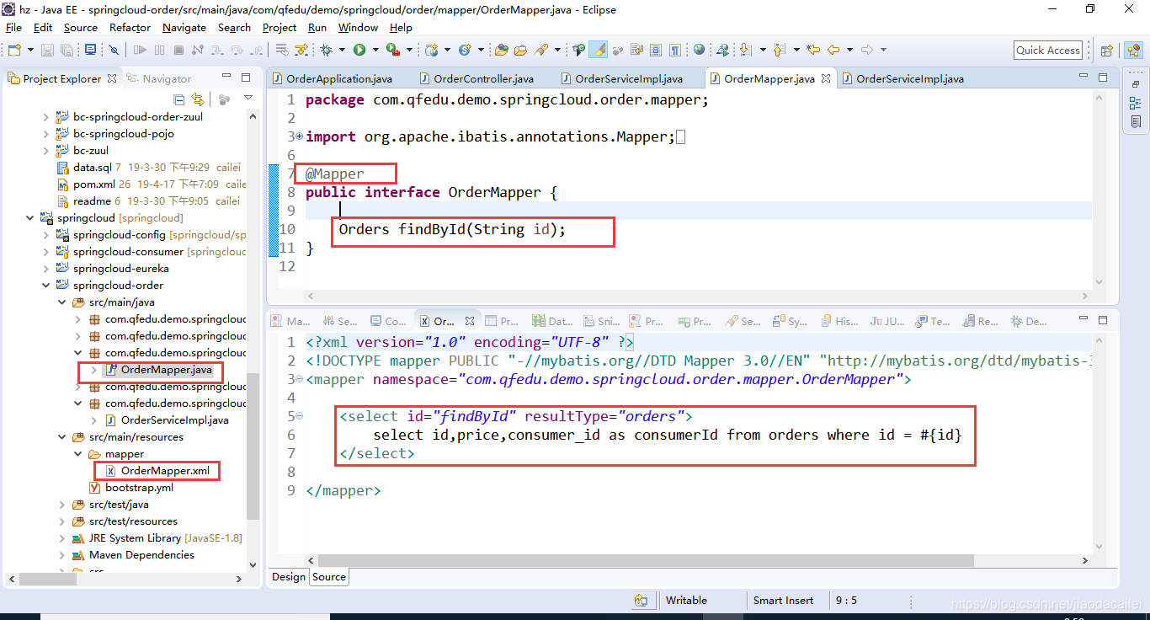Open the Window menu
Image resolution: width=1150 pixels, height=620 pixels.
pos(358,27)
